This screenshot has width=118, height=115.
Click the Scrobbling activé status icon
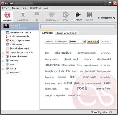coord(111,112)
